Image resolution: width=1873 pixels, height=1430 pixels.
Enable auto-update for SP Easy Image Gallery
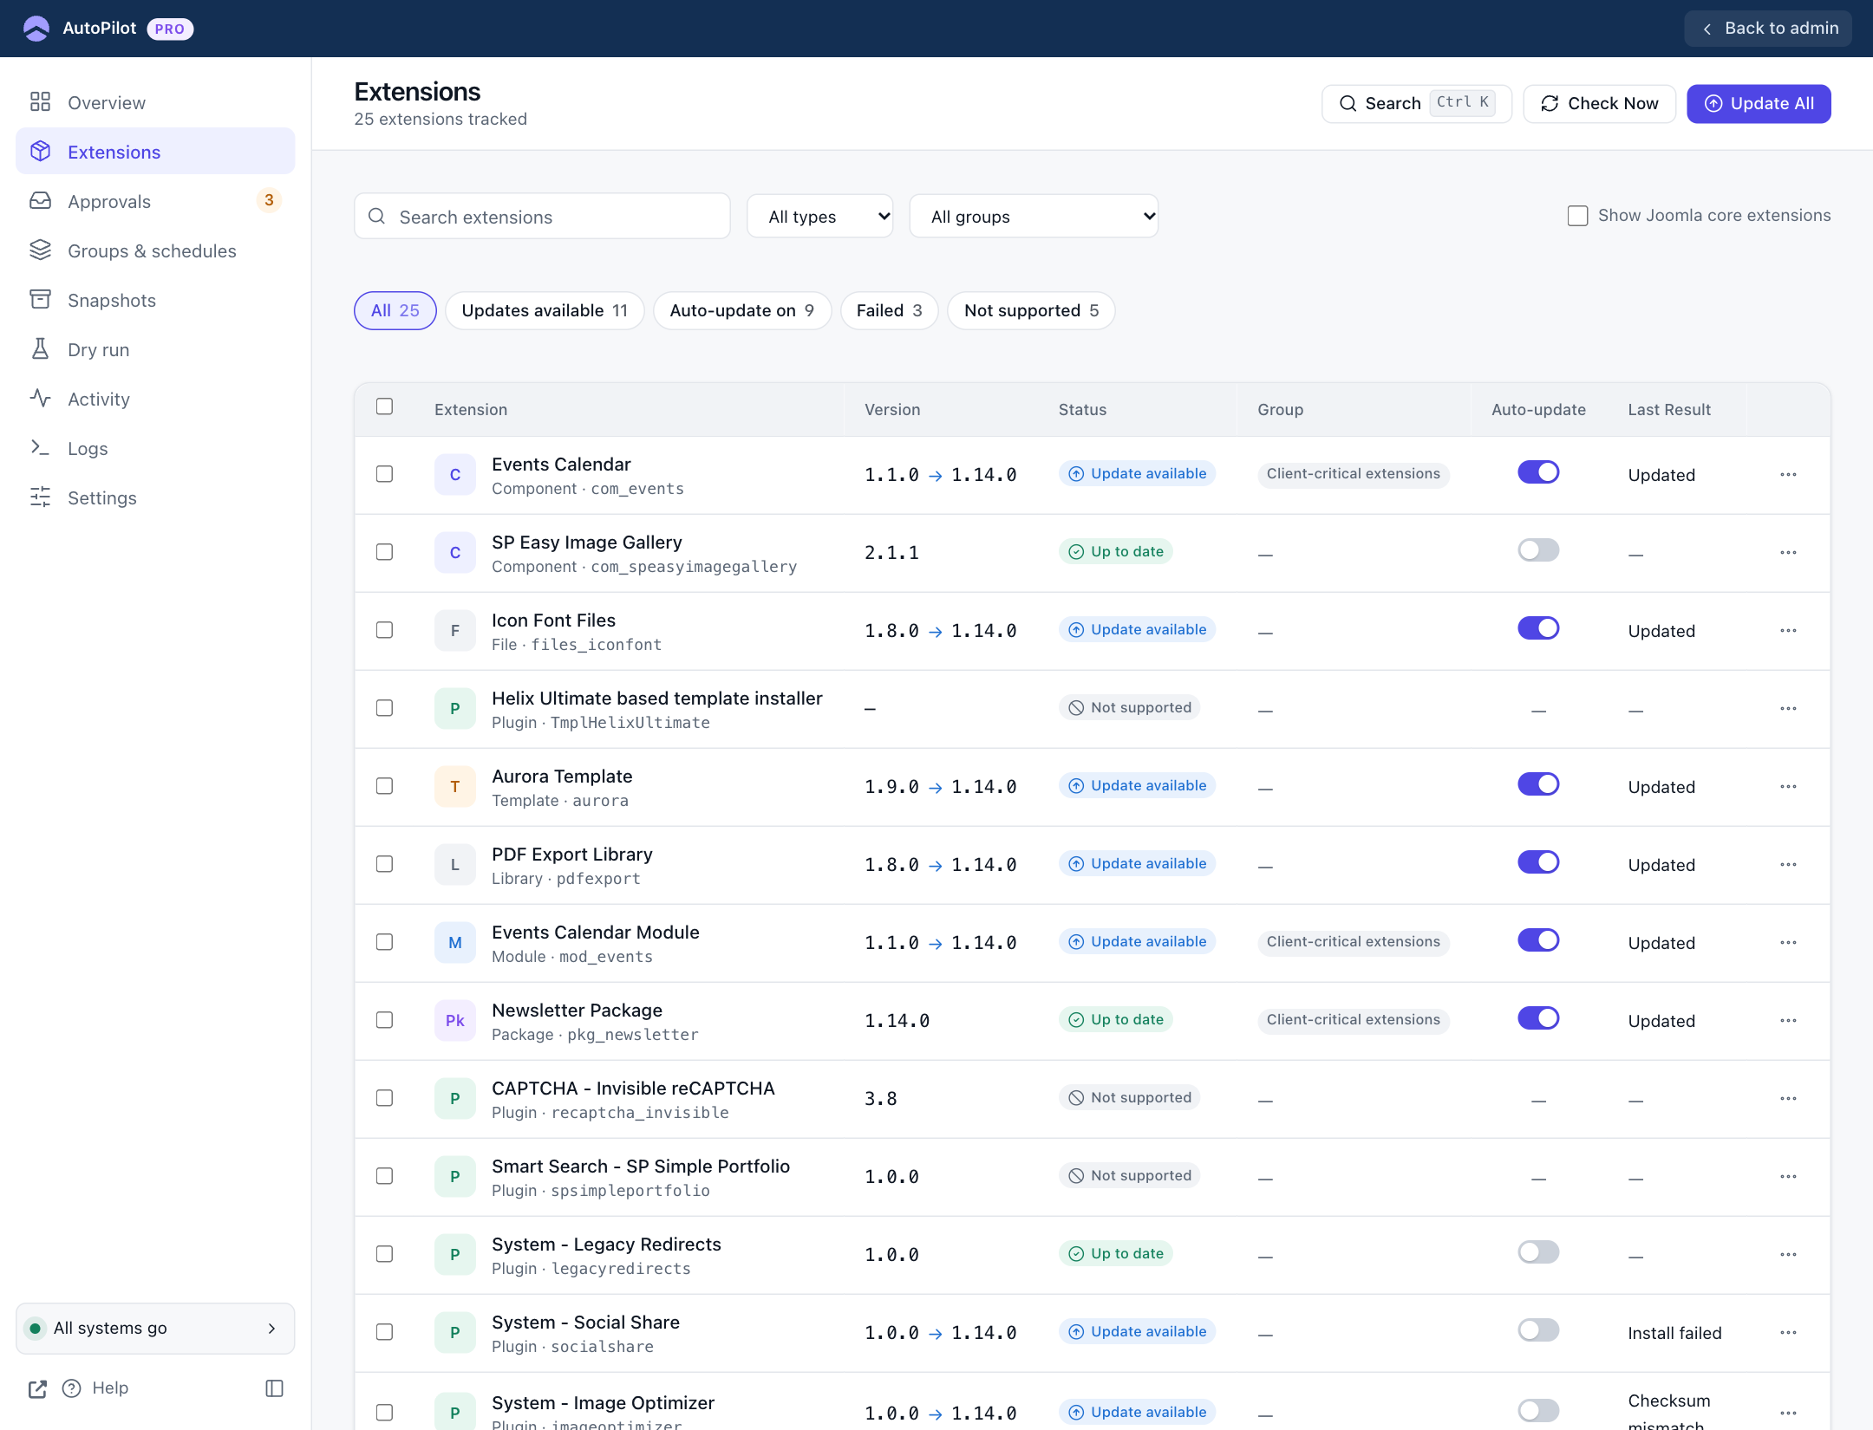(x=1538, y=550)
